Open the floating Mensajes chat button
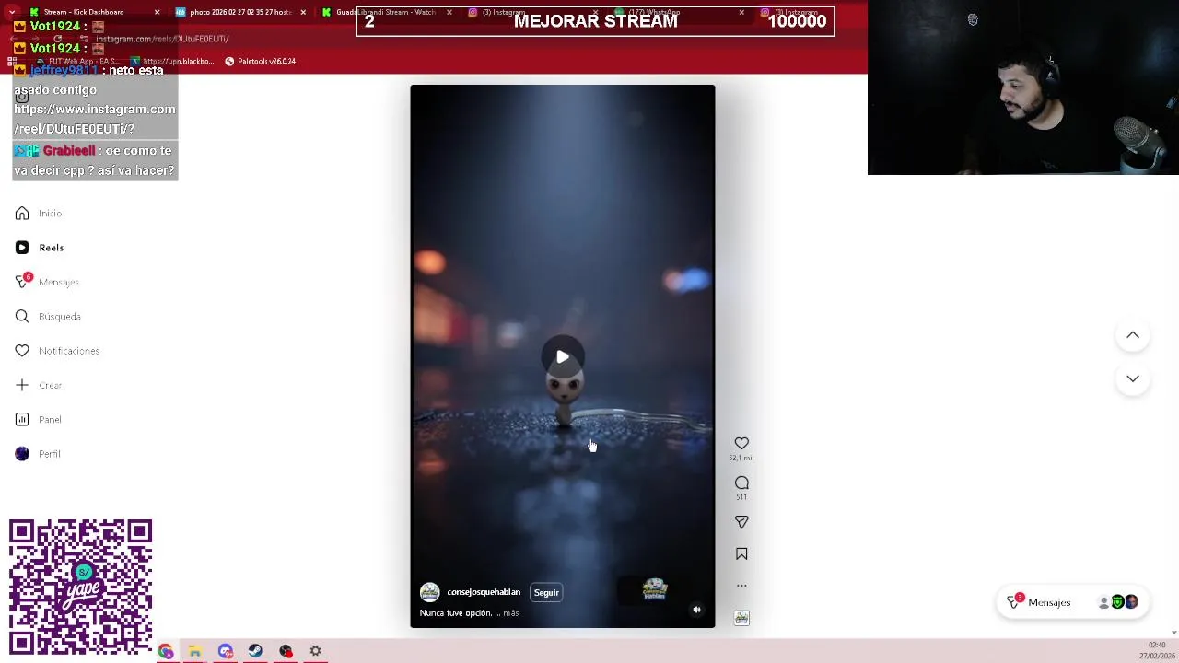 (1072, 602)
